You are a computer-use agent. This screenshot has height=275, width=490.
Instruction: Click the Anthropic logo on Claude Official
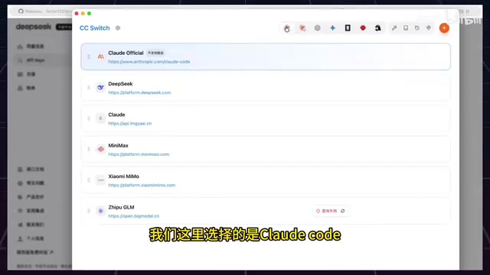pos(100,57)
